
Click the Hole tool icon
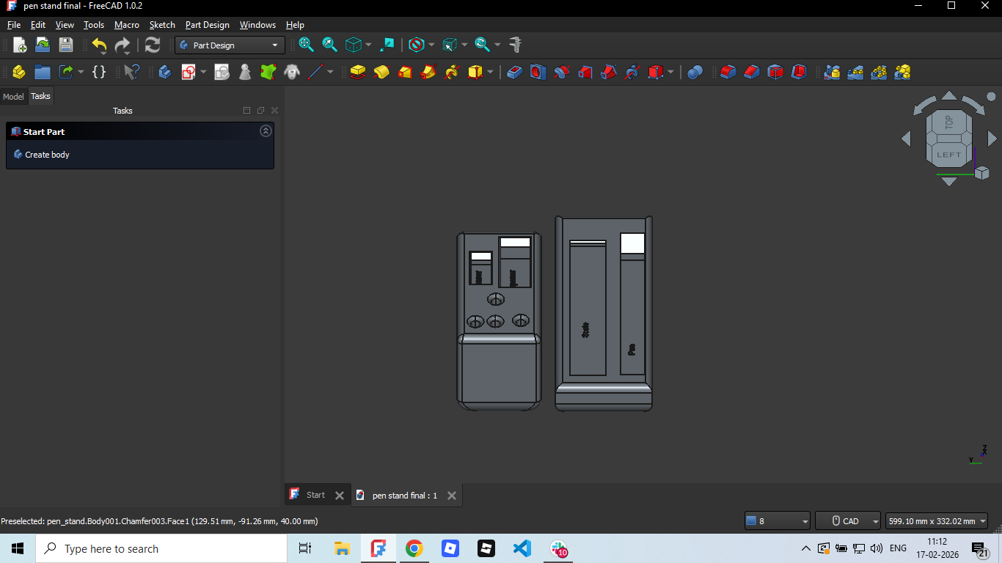pyautogui.click(x=538, y=72)
